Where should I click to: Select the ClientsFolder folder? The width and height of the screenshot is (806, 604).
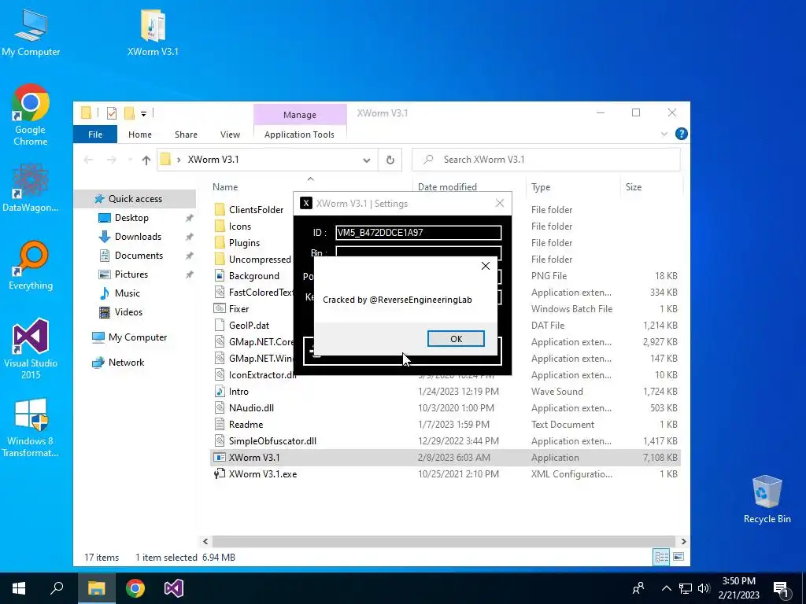256,209
